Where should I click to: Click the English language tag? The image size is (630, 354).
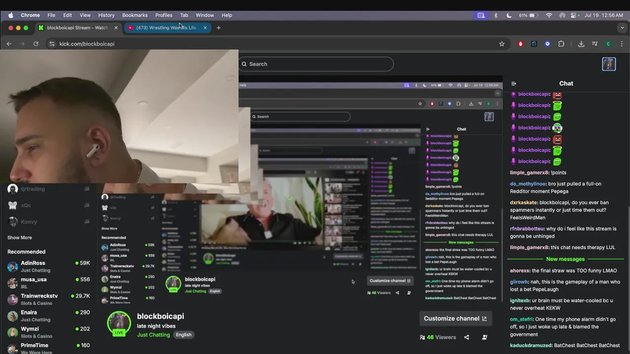184,335
